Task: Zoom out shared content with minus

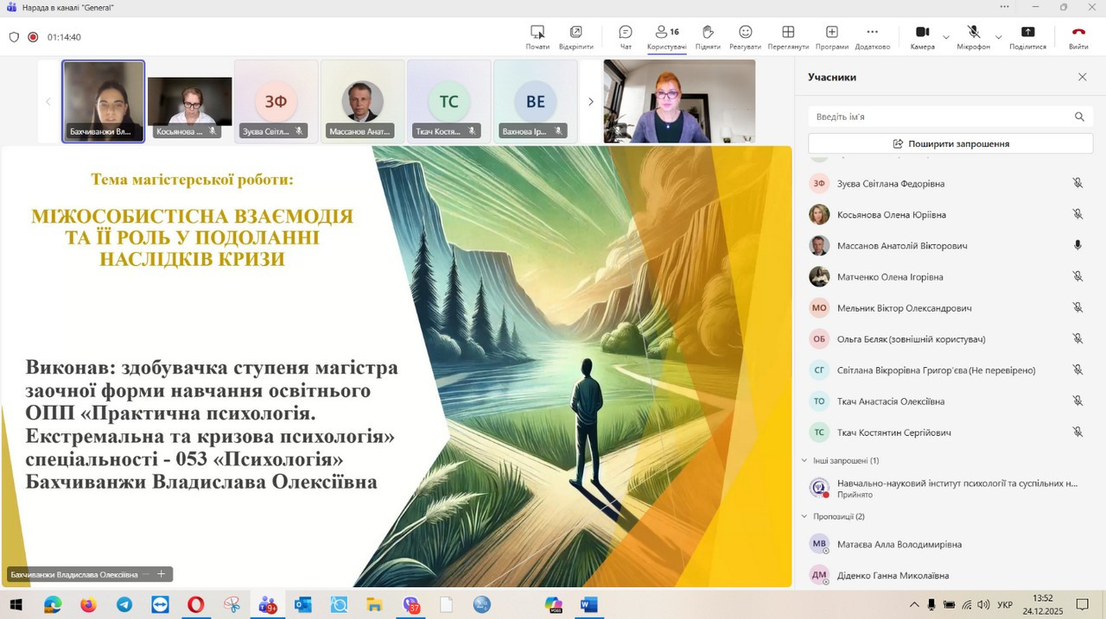Action: [x=147, y=574]
